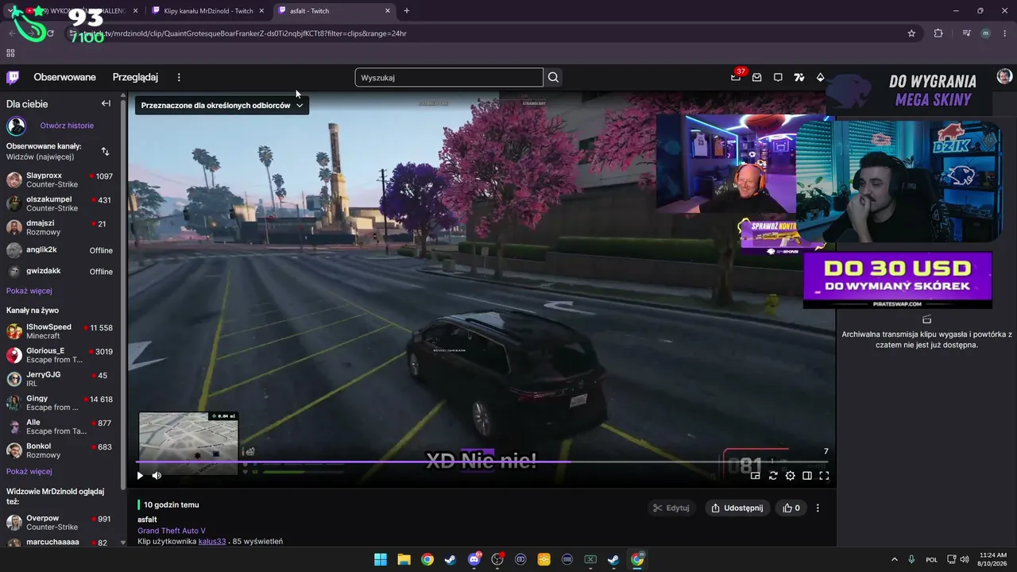This screenshot has width=1017, height=572.
Task: Open Twitch notifications inbox with 37 badge
Action: click(736, 77)
